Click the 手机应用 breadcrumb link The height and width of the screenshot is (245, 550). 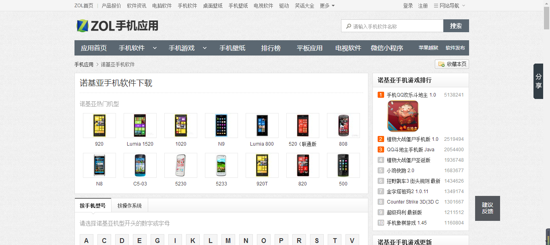[x=84, y=64]
